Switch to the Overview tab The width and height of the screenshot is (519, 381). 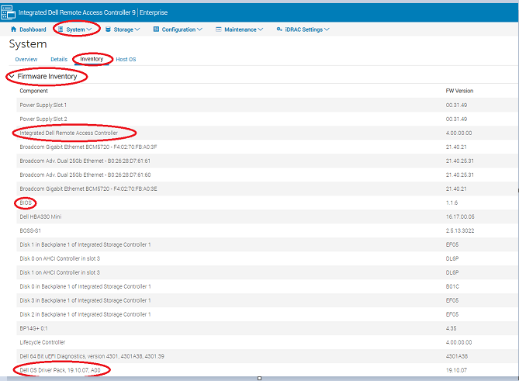pyautogui.click(x=26, y=59)
